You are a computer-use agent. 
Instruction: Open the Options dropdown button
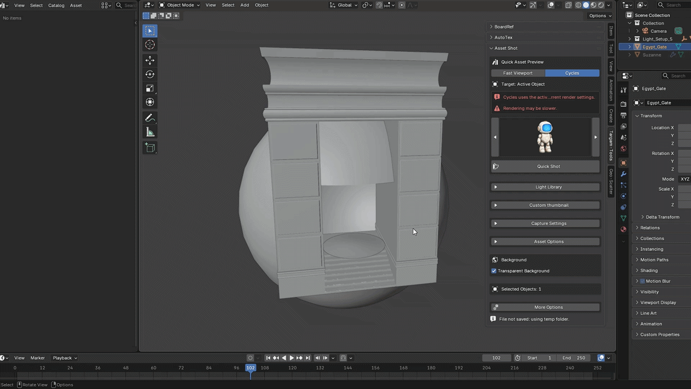point(600,16)
